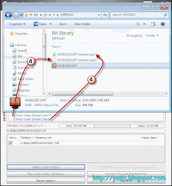The width and height of the screenshot is (172, 186).
Task: Click Play (Active Files | Streams) button
Action: tap(46, 174)
